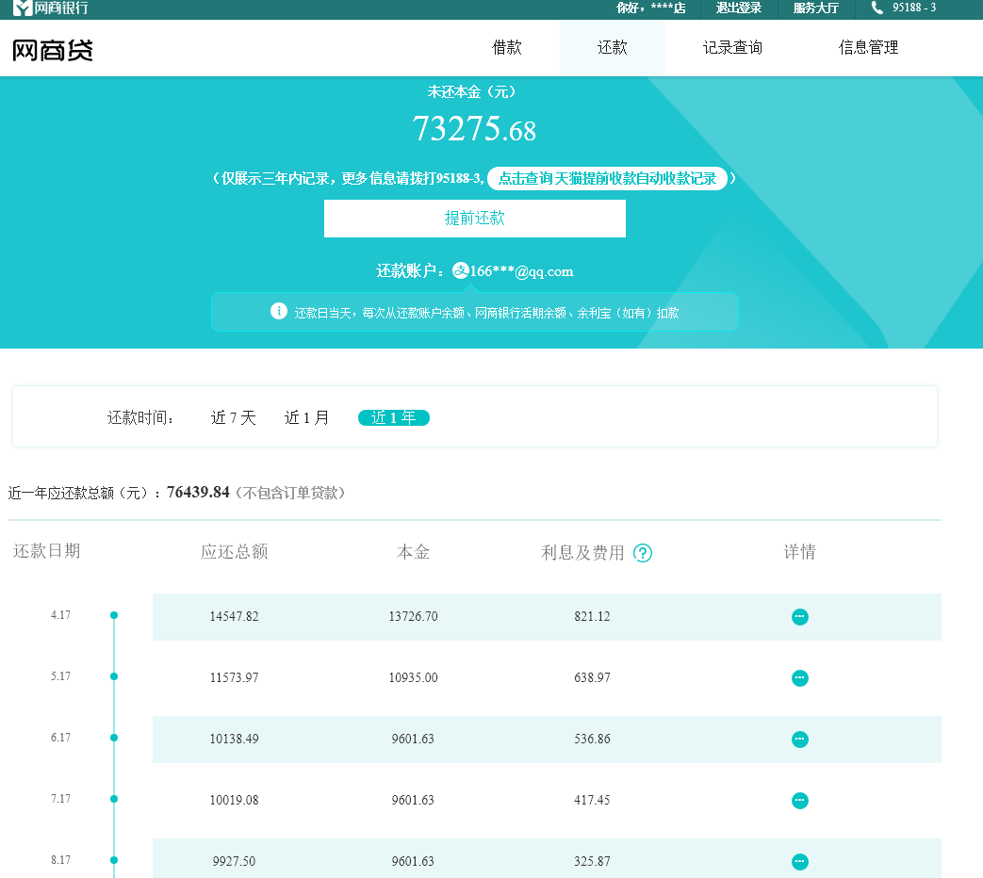Click the 638.97 interest cell
983x878 pixels.
592,678
